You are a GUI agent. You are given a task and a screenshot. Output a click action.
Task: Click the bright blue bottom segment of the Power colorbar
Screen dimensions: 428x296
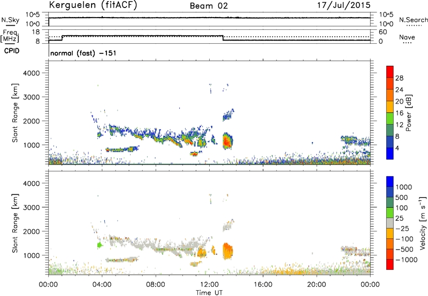(390, 153)
